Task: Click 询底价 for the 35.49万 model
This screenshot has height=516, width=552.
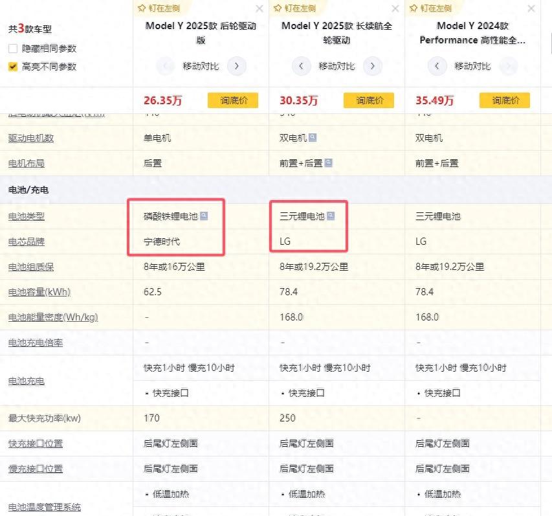Action: (x=505, y=100)
